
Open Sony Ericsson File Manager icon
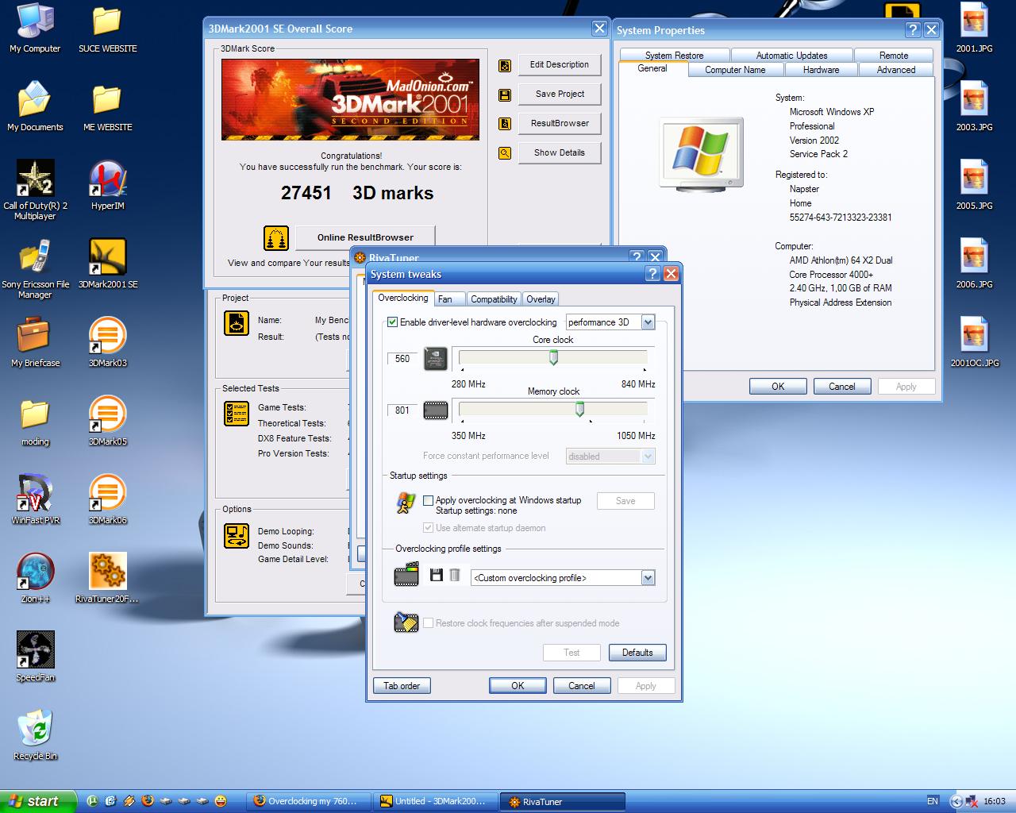pyautogui.click(x=35, y=268)
